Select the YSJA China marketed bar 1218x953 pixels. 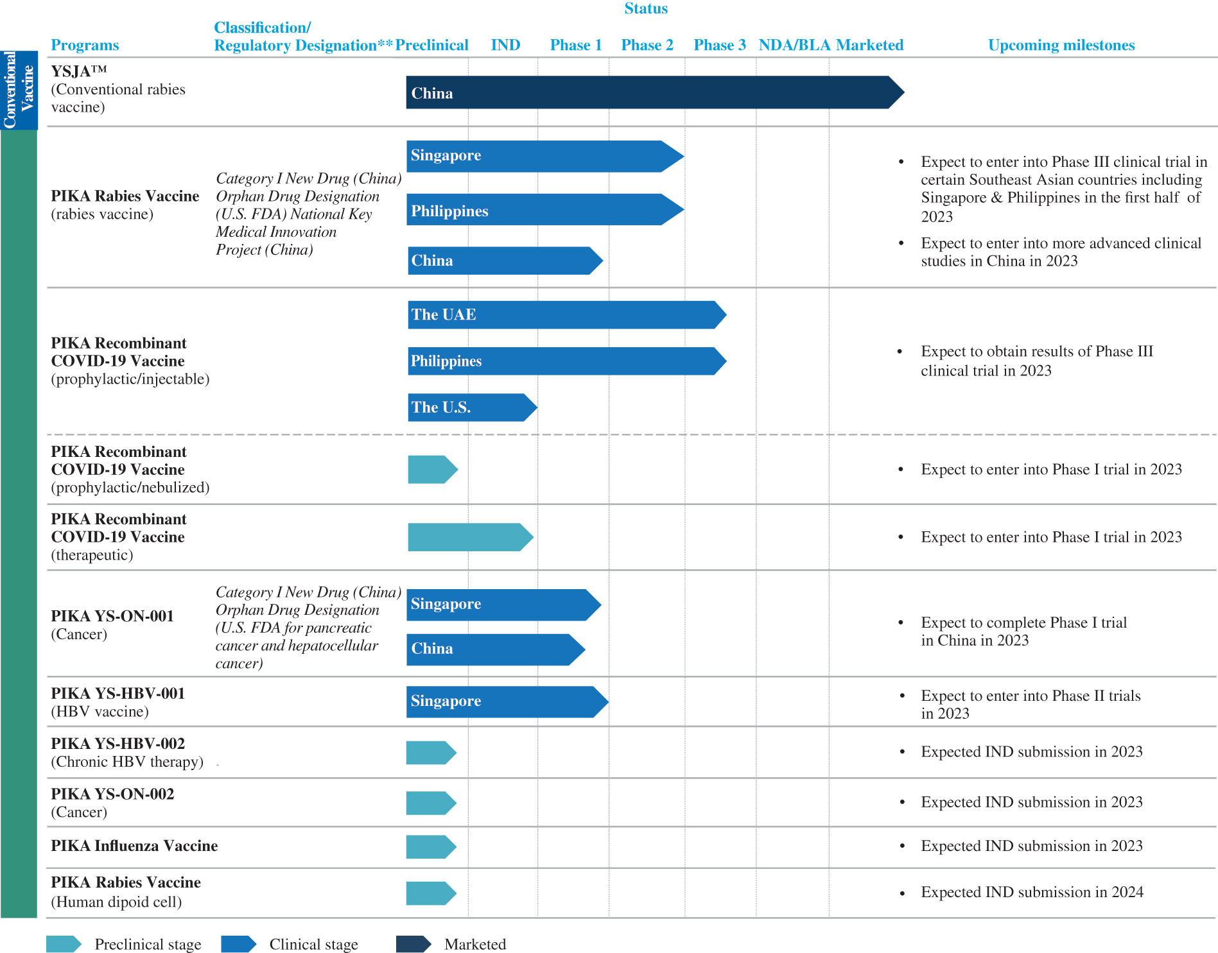click(x=655, y=92)
